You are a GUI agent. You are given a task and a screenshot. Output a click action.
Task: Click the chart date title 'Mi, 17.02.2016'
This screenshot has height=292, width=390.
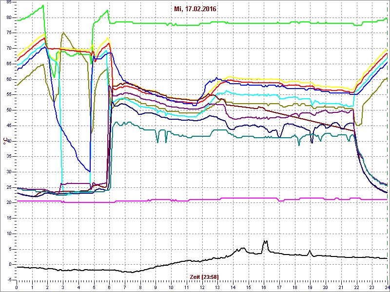[195, 9]
